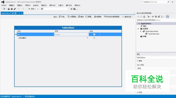Open the start target dropdown arrow

pyautogui.click(x=35, y=9)
